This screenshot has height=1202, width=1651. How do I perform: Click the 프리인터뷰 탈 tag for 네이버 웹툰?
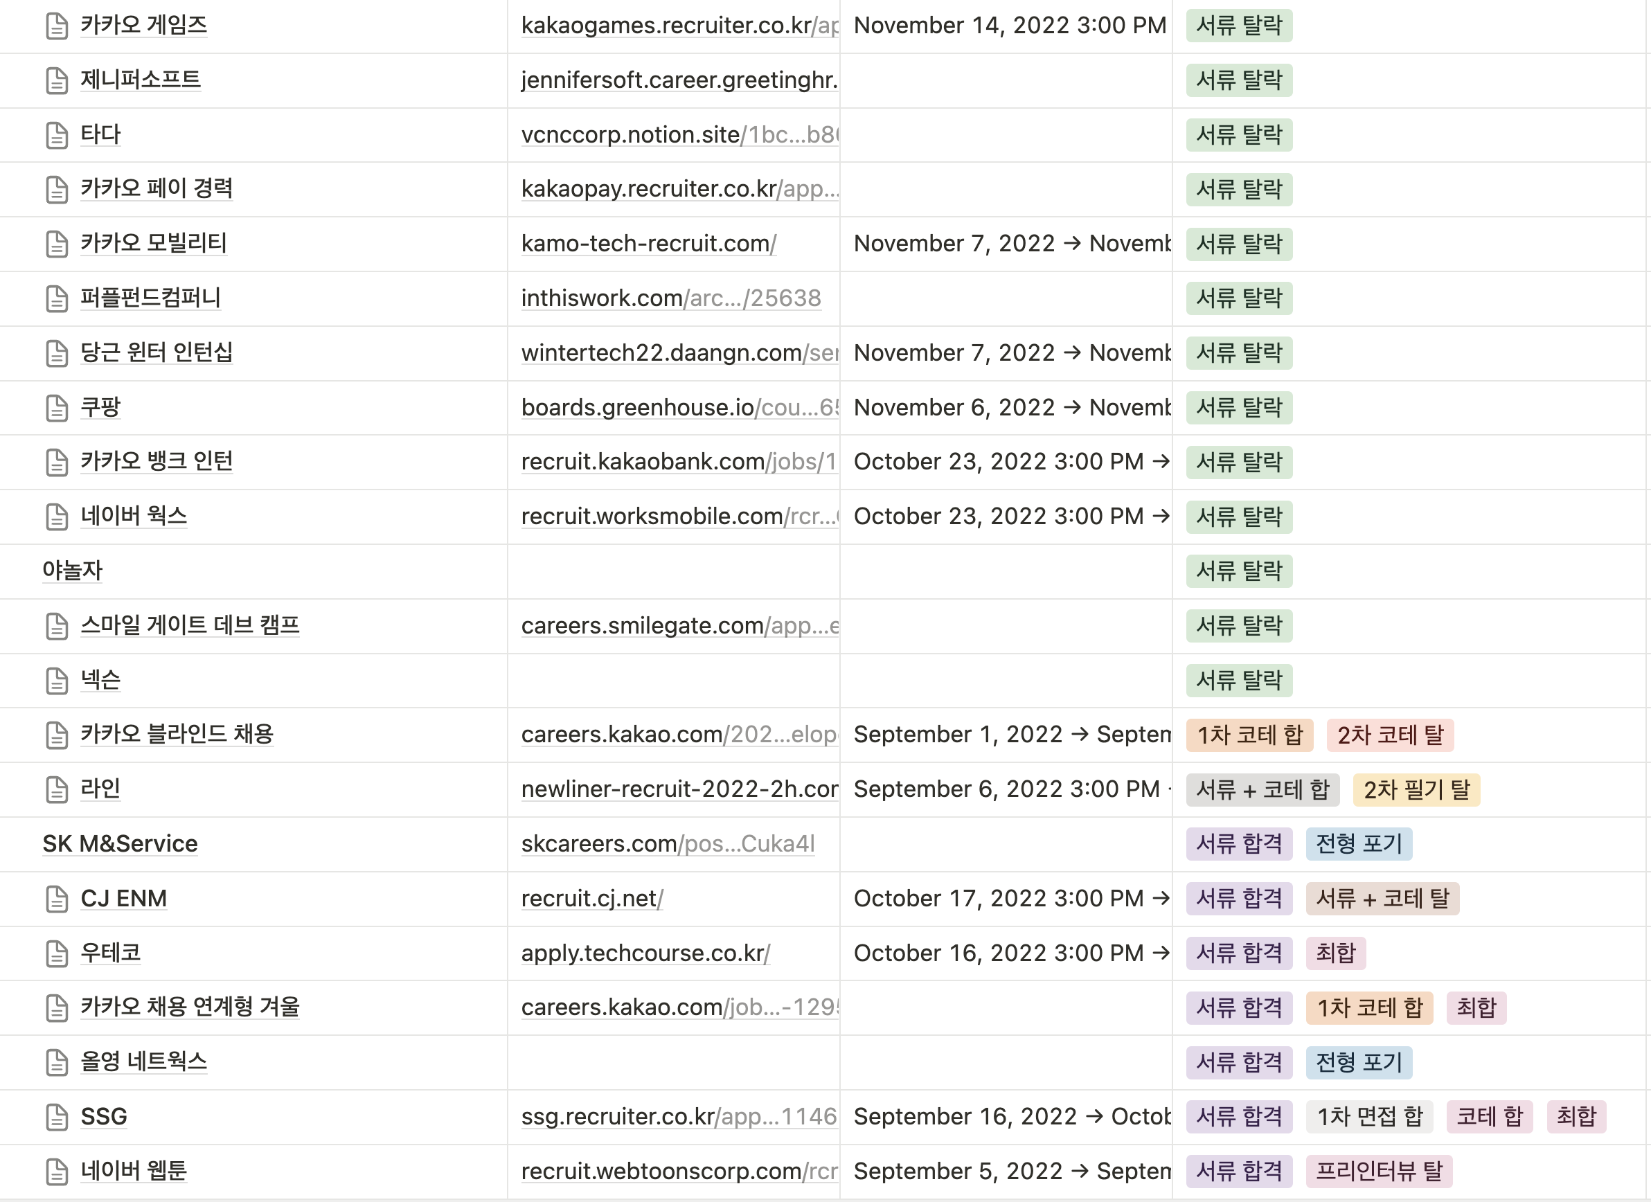(x=1378, y=1172)
